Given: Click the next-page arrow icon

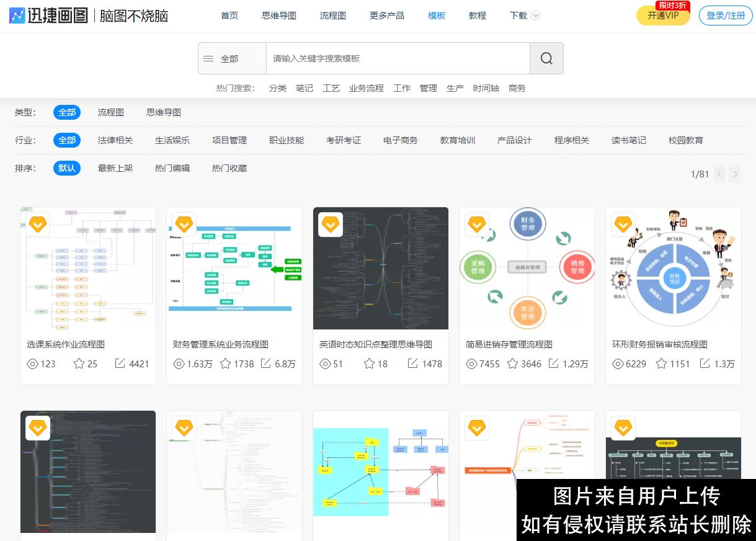Looking at the screenshot, I should (734, 174).
